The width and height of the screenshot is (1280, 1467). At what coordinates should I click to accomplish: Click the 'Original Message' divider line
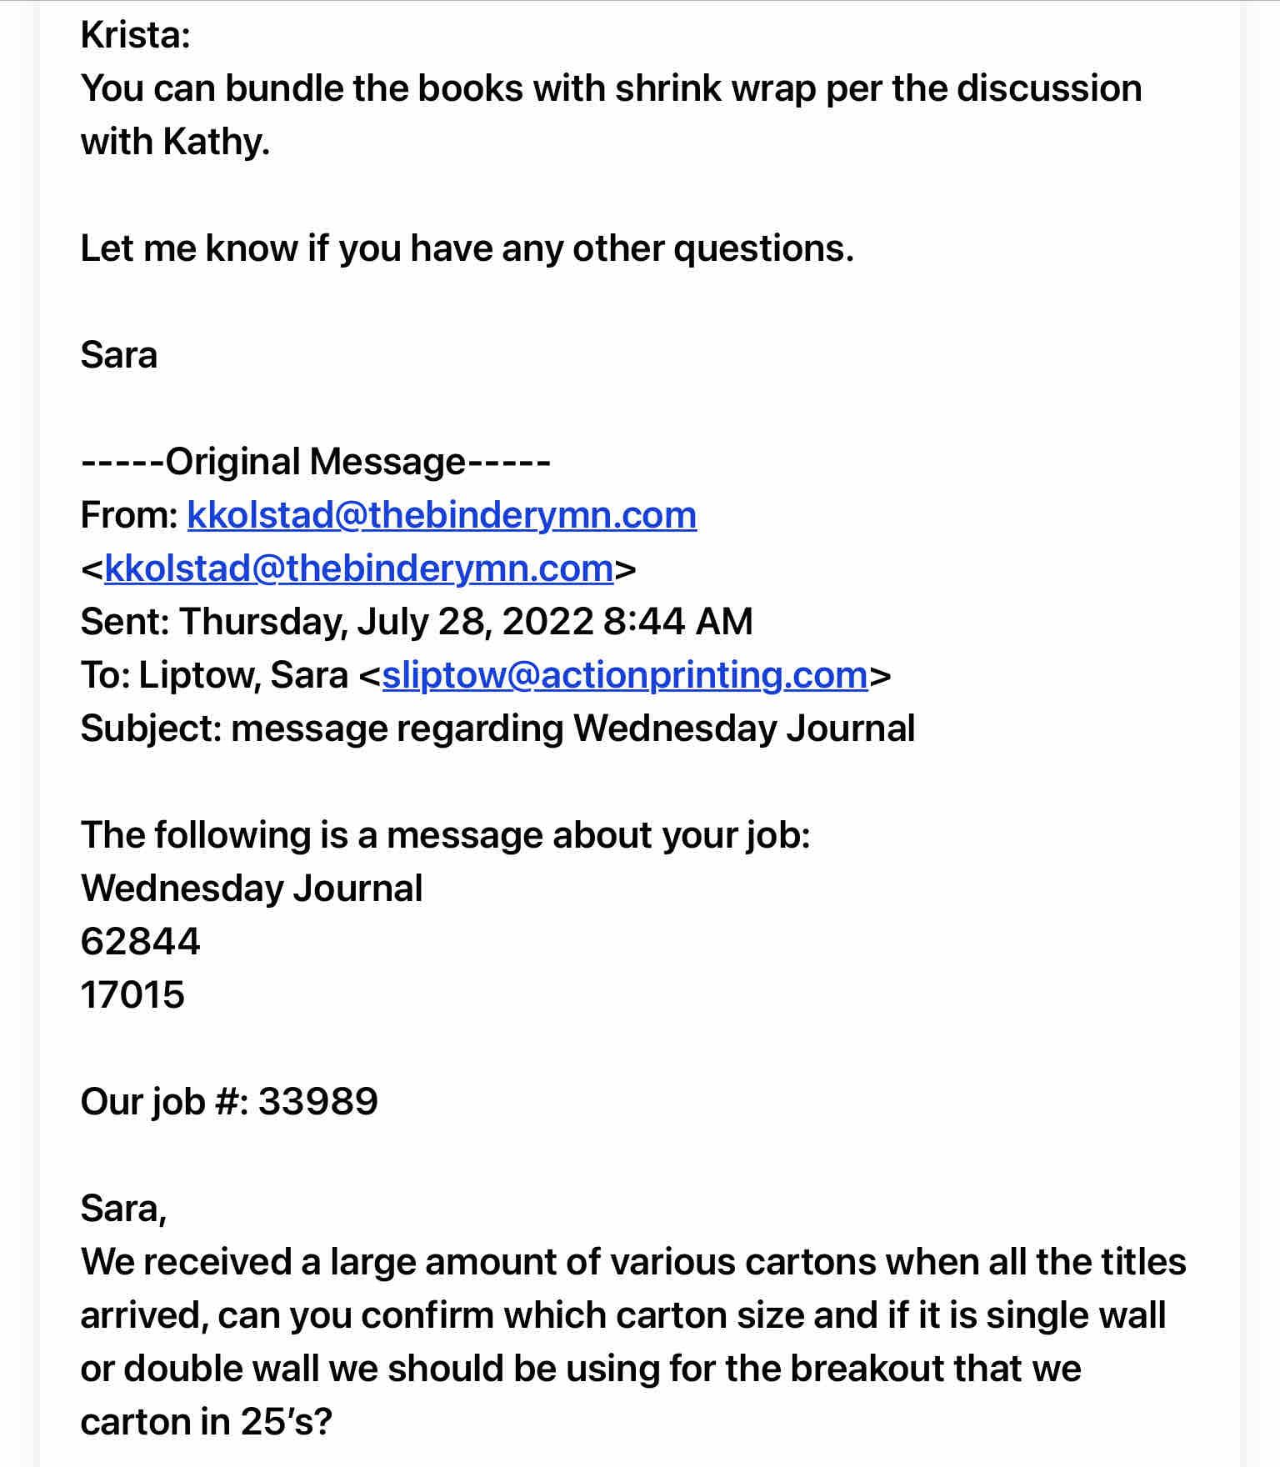(x=315, y=462)
